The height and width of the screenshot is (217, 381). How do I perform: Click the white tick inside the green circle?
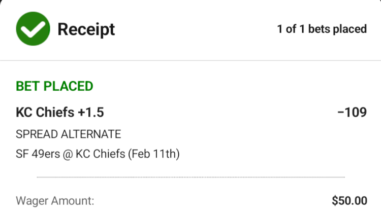click(32, 28)
